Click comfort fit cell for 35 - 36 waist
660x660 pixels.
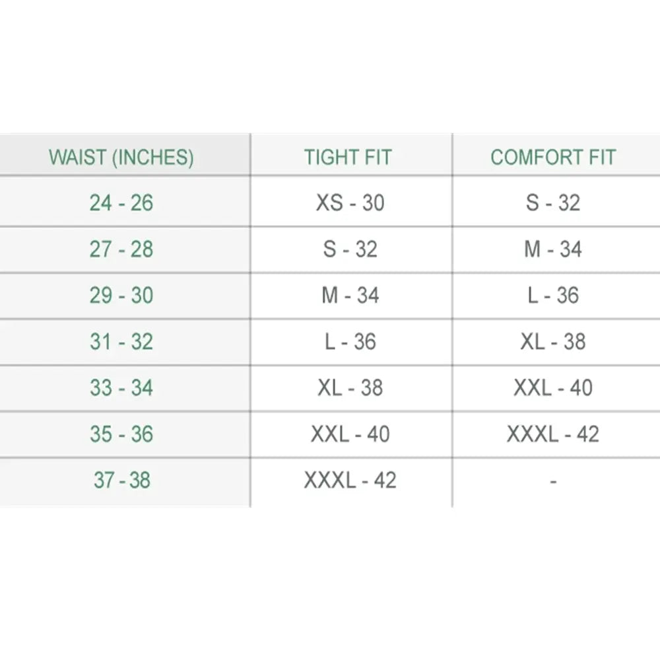pyautogui.click(x=553, y=434)
